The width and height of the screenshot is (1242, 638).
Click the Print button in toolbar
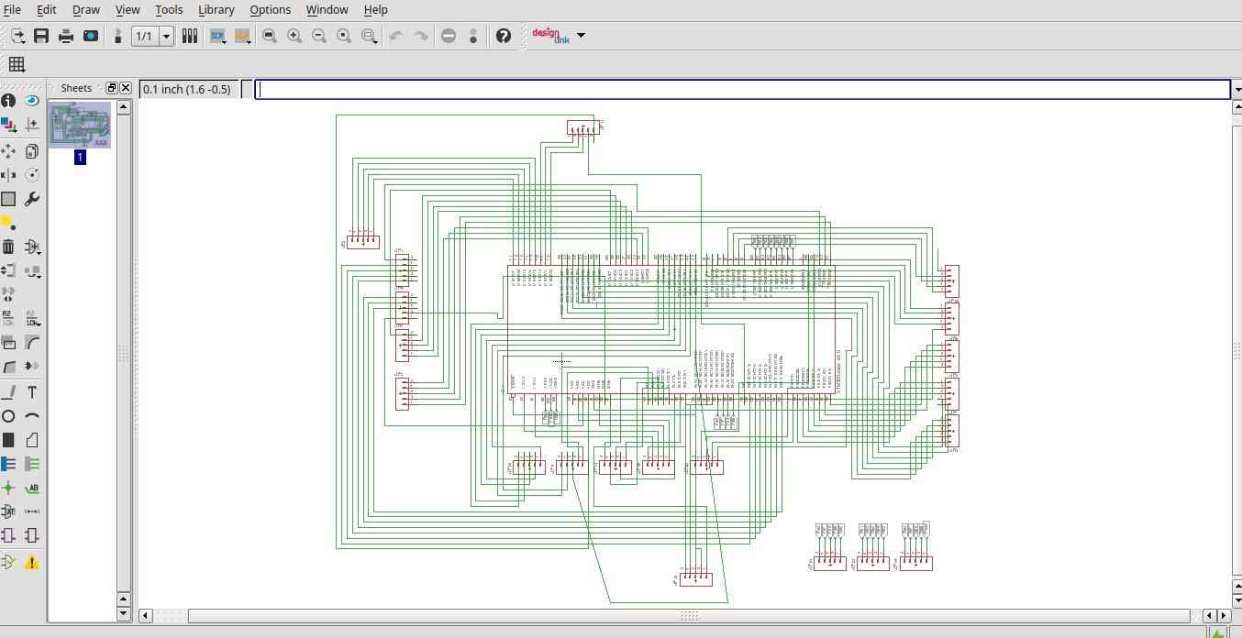(66, 36)
